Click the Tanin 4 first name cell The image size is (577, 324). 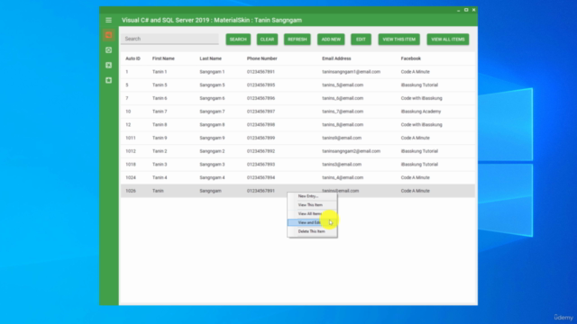(x=160, y=177)
